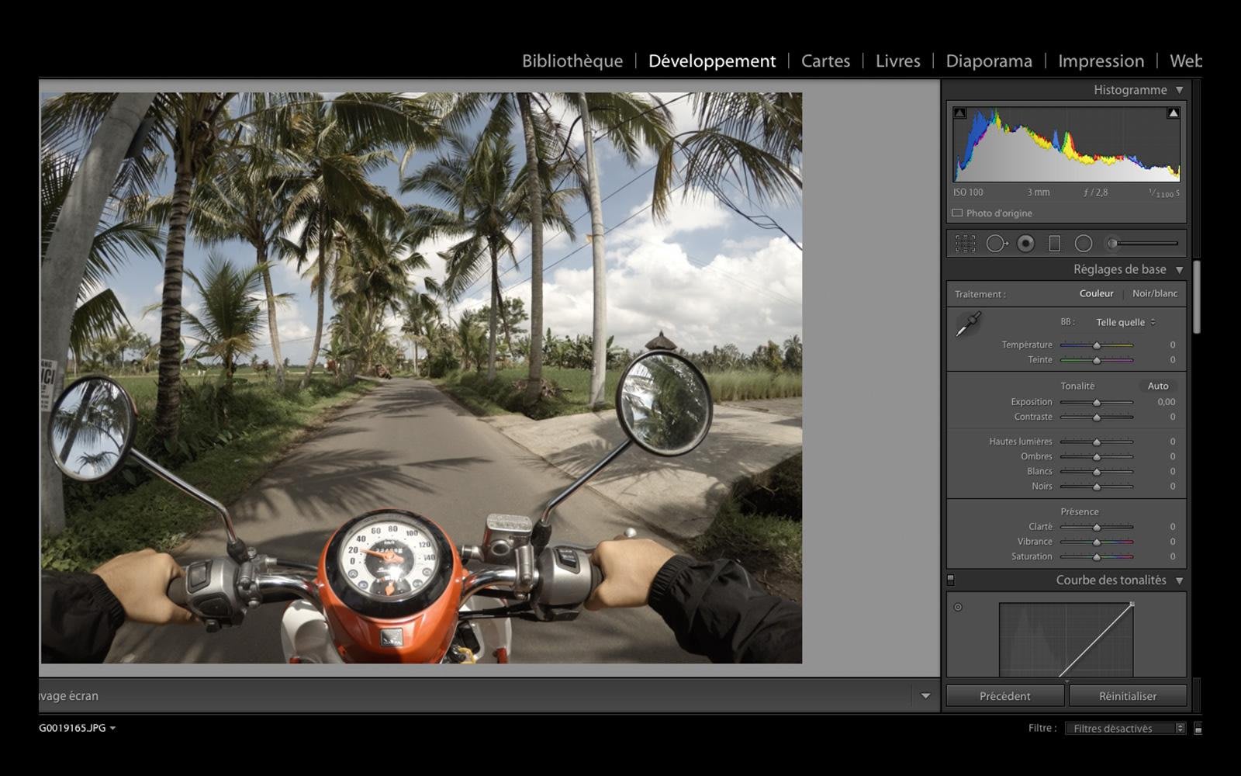The image size is (1241, 776).
Task: Collapse the Réglages de base panel
Action: (x=1179, y=269)
